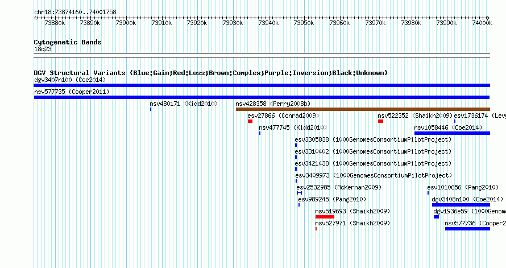The image size is (506, 268).
Task: Open nsv527971 (Shaikh2009) variant label
Action: 352,223
